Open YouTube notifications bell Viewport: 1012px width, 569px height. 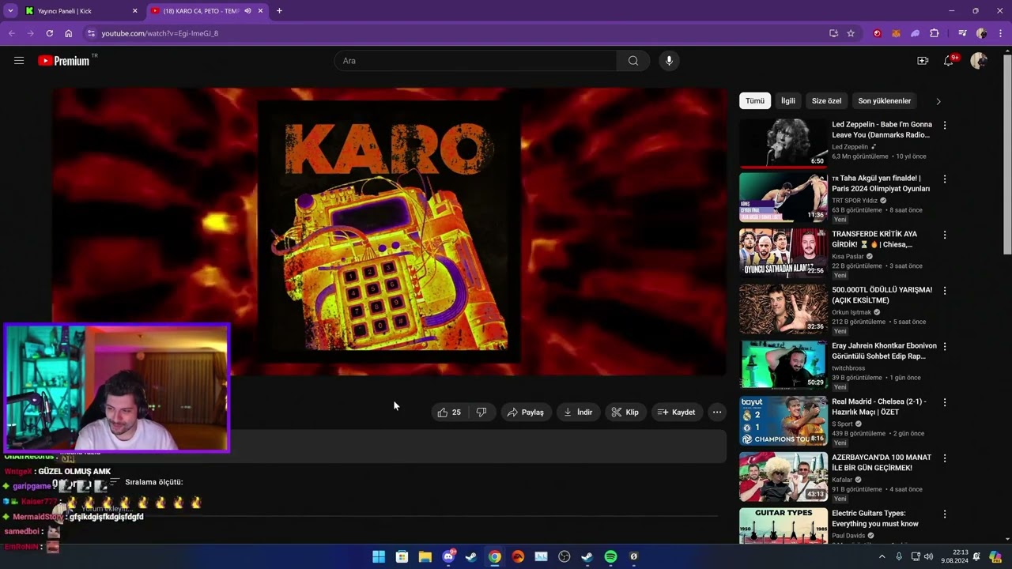click(949, 61)
